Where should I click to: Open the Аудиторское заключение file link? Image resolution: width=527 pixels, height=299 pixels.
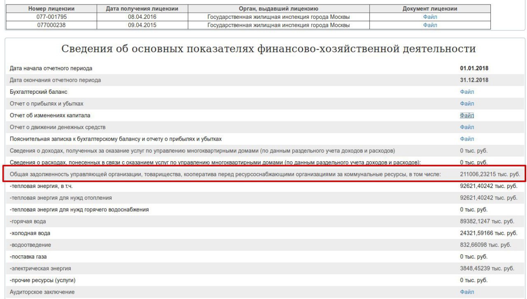(467, 292)
